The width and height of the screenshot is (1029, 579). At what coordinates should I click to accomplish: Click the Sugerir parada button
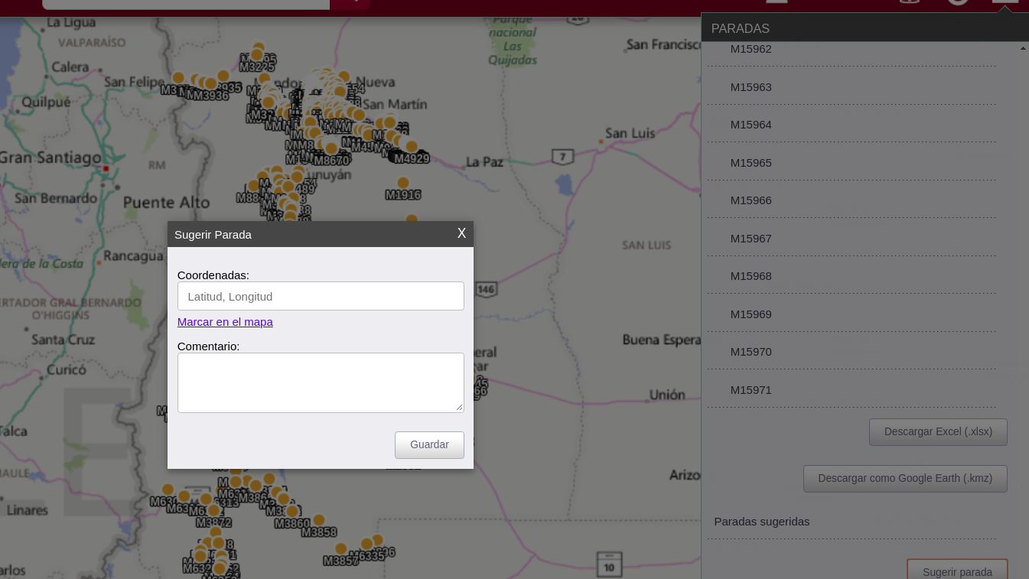point(957,571)
